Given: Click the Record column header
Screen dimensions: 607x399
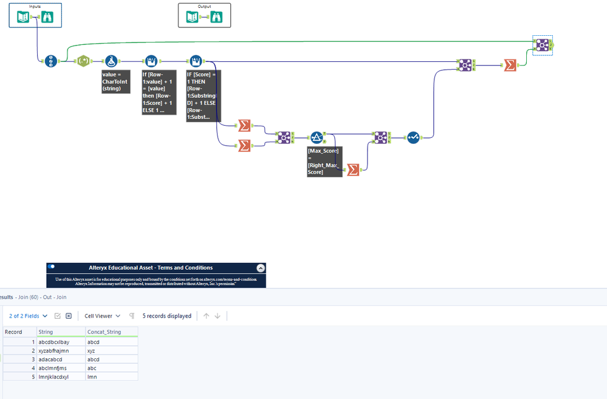Looking at the screenshot, I should (x=19, y=332).
